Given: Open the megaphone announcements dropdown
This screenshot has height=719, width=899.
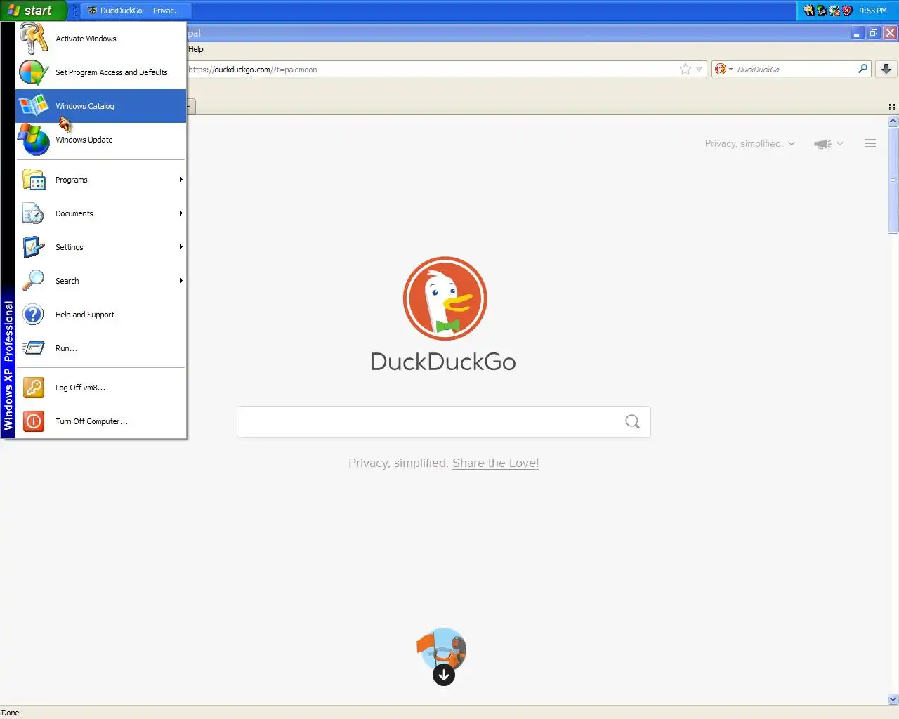Looking at the screenshot, I should pyautogui.click(x=828, y=143).
